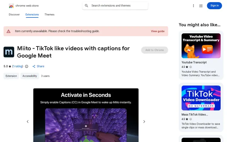Open the three-dot more options menu
Viewport: 227px width, 142px height.
click(193, 6)
